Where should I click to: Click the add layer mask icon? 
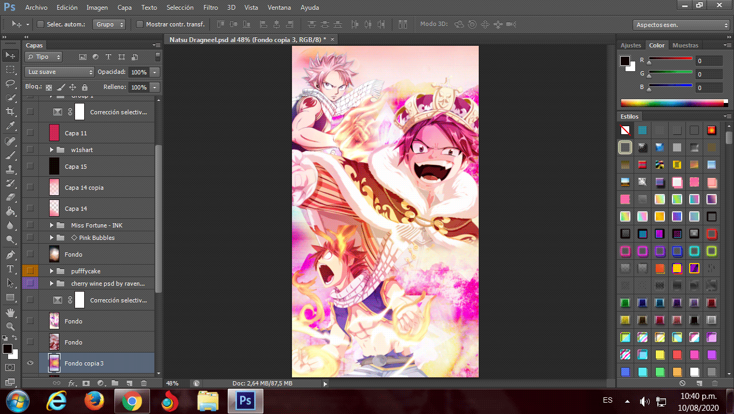point(86,383)
